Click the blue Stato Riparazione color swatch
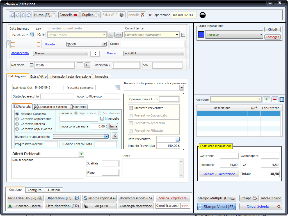Screen dimensions: 288x216 pyautogui.click(x=201, y=35)
